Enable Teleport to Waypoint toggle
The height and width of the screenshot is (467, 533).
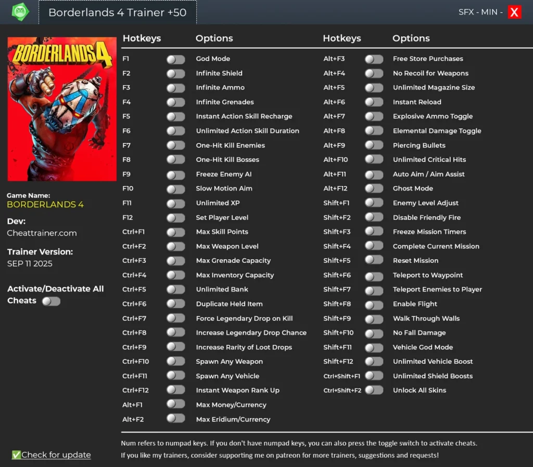(374, 276)
